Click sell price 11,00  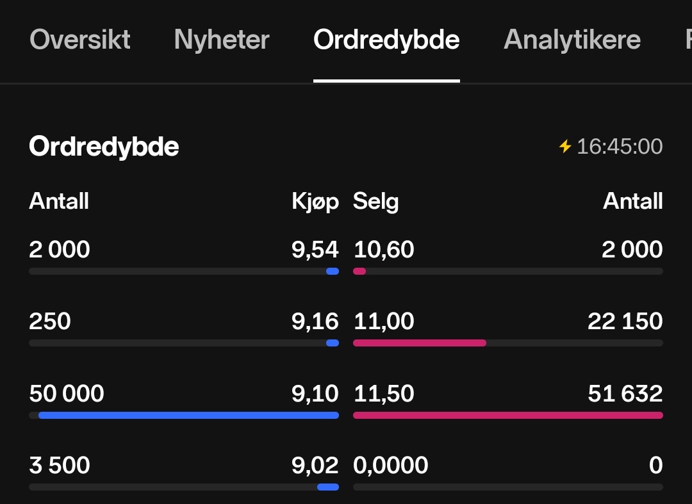[x=384, y=321]
